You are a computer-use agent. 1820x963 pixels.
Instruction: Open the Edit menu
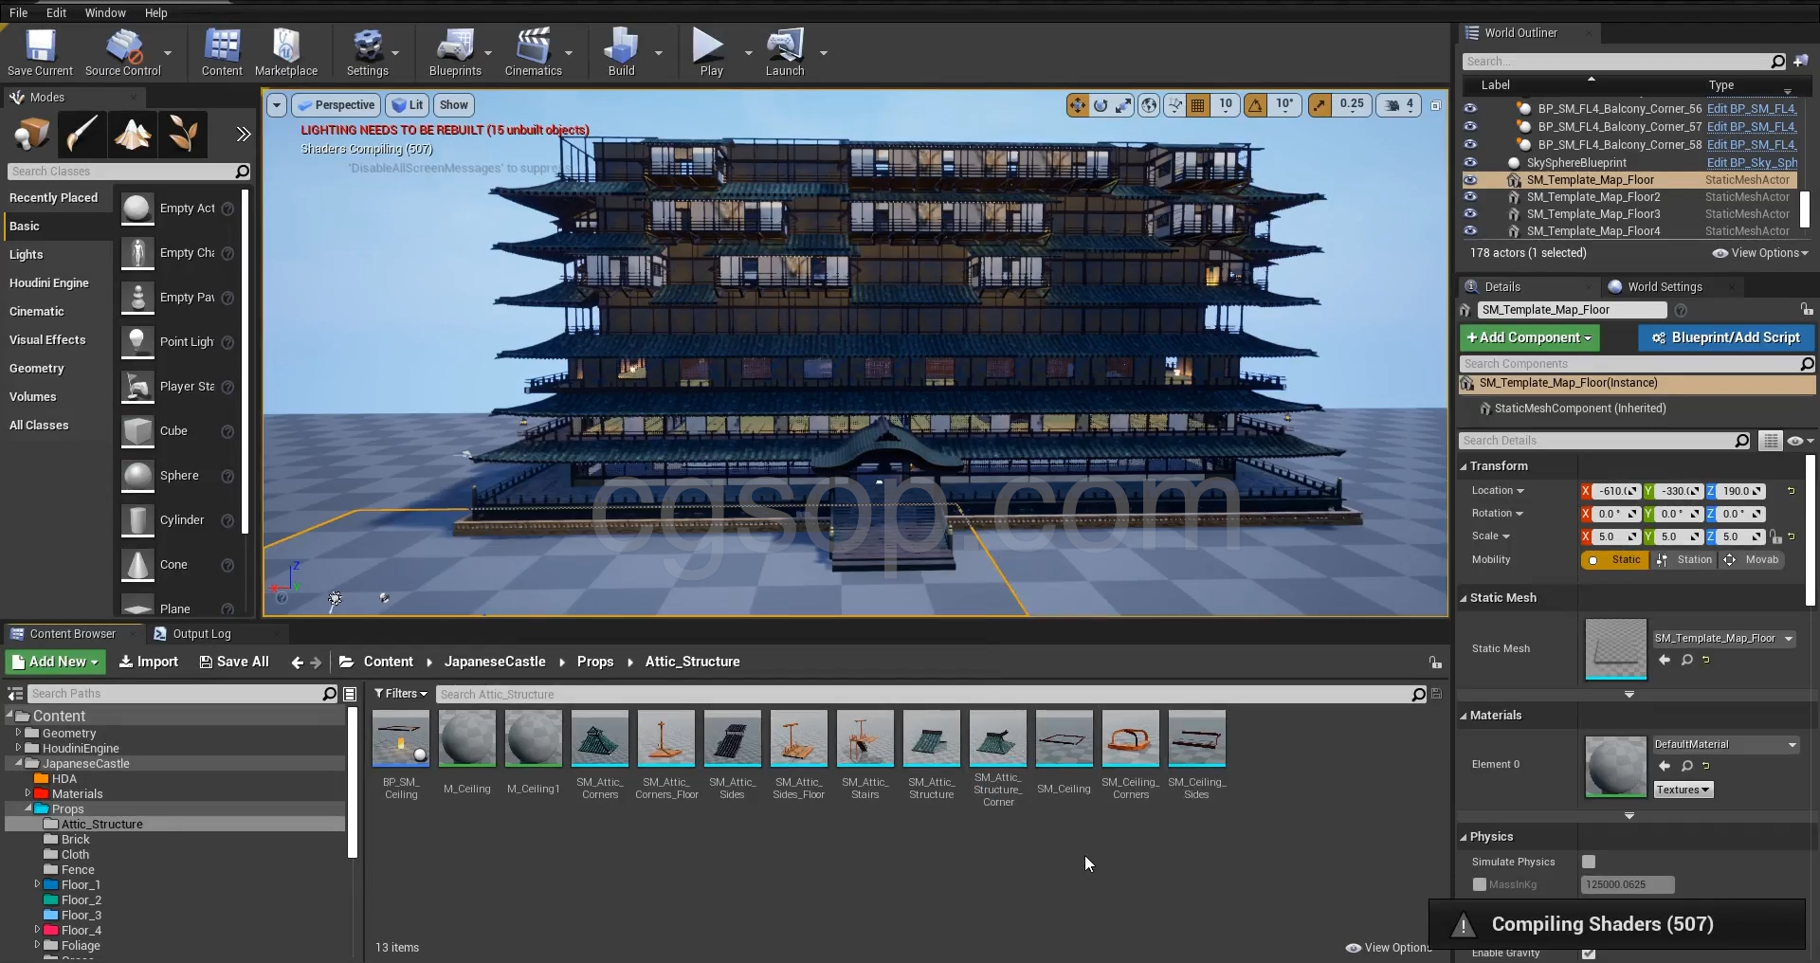click(x=56, y=12)
